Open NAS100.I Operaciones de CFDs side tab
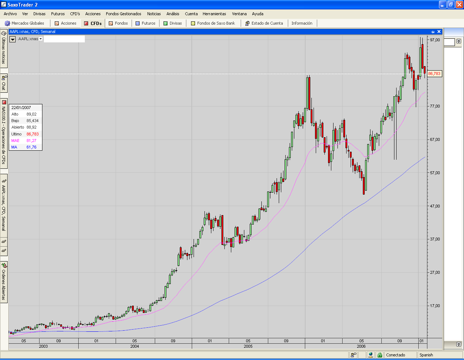The width and height of the screenshot is (464, 360). (4, 133)
